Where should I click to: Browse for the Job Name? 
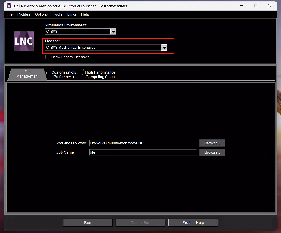point(212,152)
